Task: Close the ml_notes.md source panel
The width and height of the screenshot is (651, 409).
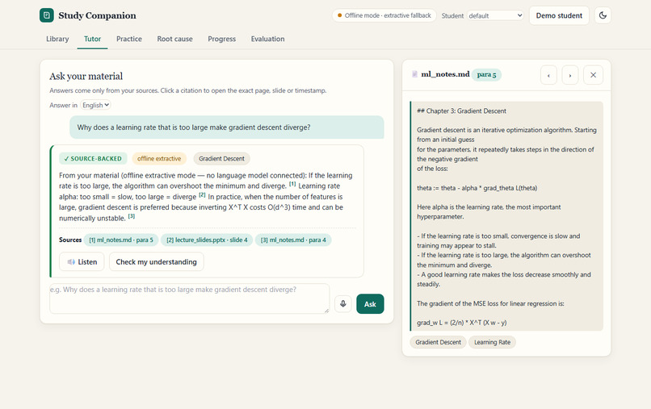Action: tap(593, 75)
